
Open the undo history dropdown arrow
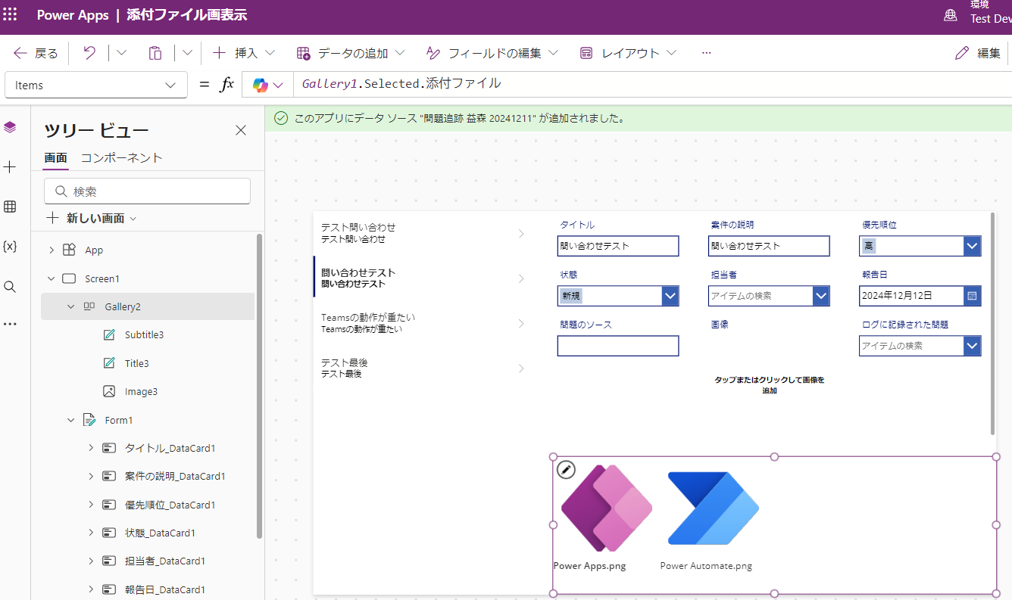(121, 53)
